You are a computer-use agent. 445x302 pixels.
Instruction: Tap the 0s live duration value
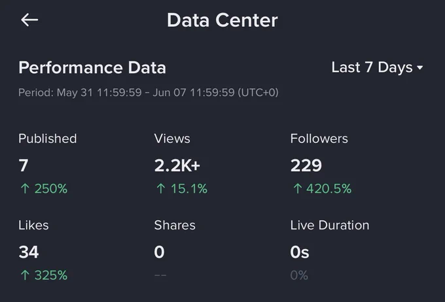tap(300, 252)
